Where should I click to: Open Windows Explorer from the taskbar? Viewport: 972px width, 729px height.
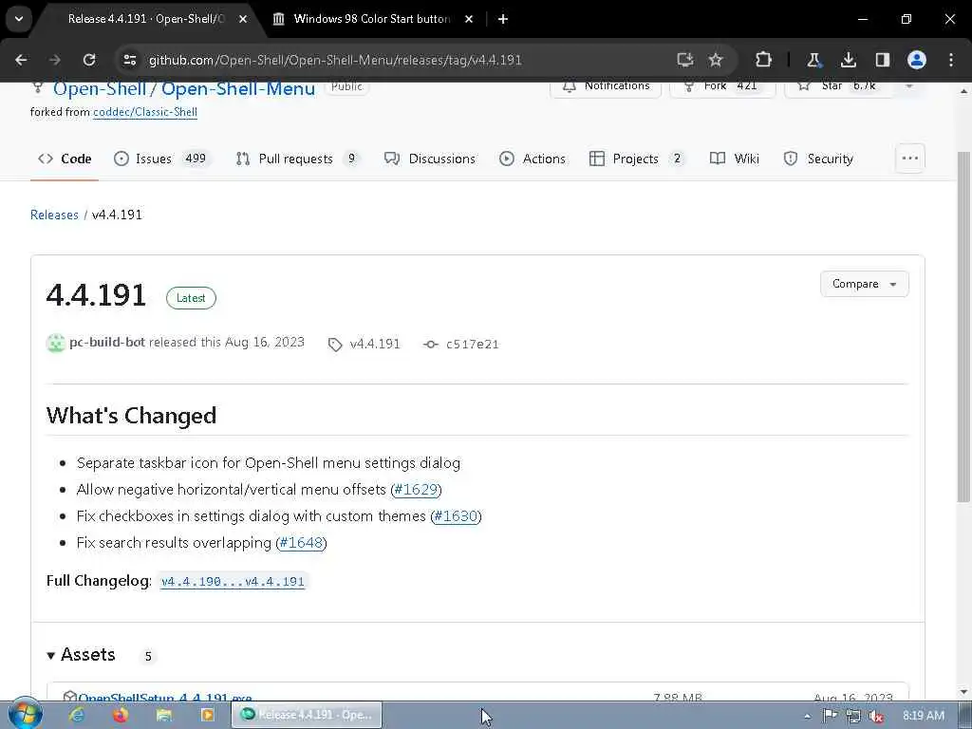click(x=163, y=715)
